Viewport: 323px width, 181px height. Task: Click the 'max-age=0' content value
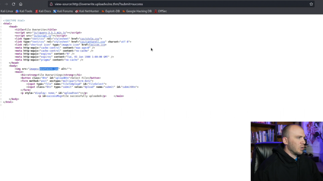pyautogui.click(x=83, y=48)
